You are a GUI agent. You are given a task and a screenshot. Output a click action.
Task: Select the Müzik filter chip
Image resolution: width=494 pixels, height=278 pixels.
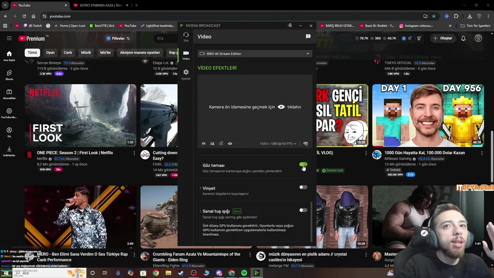tap(86, 53)
